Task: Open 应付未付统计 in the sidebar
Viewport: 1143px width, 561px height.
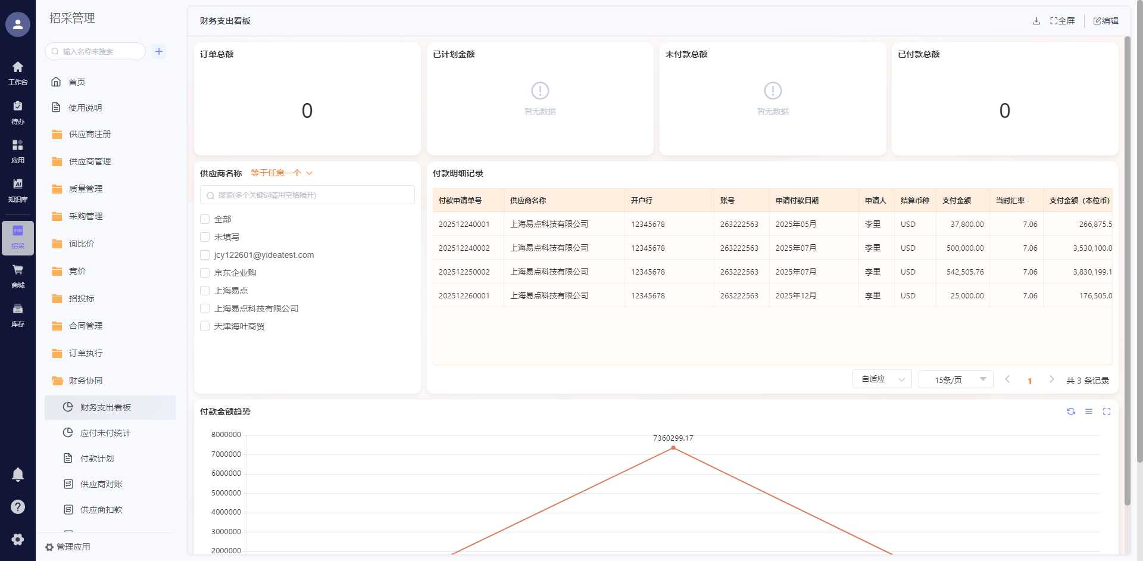Action: [x=105, y=433]
